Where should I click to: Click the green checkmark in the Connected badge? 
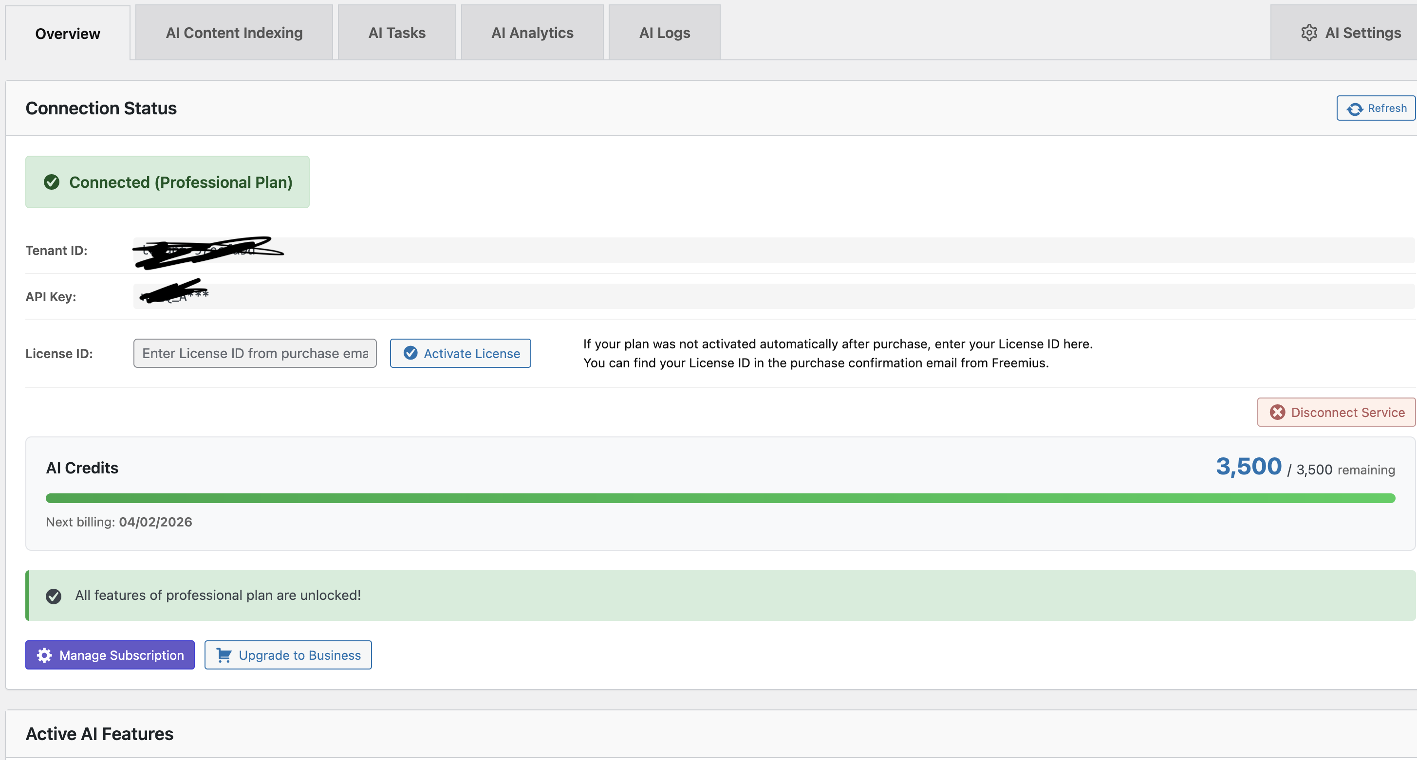[x=52, y=182]
